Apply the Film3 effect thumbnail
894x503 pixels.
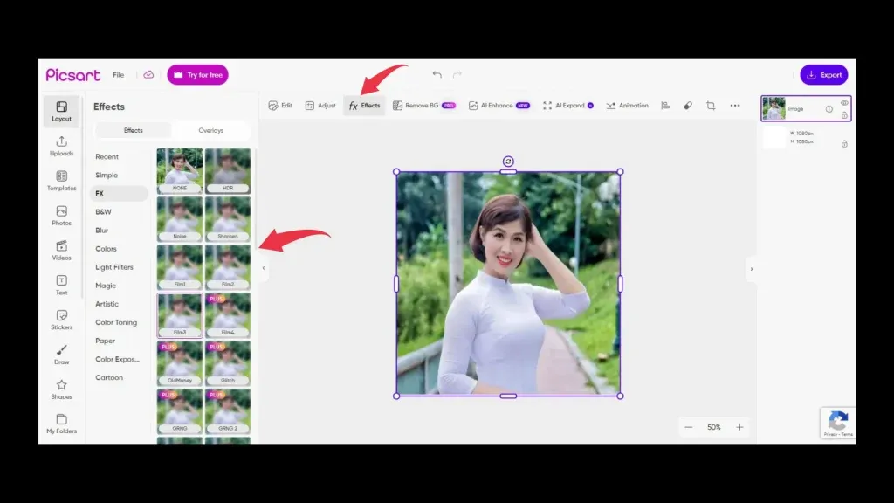[180, 315]
